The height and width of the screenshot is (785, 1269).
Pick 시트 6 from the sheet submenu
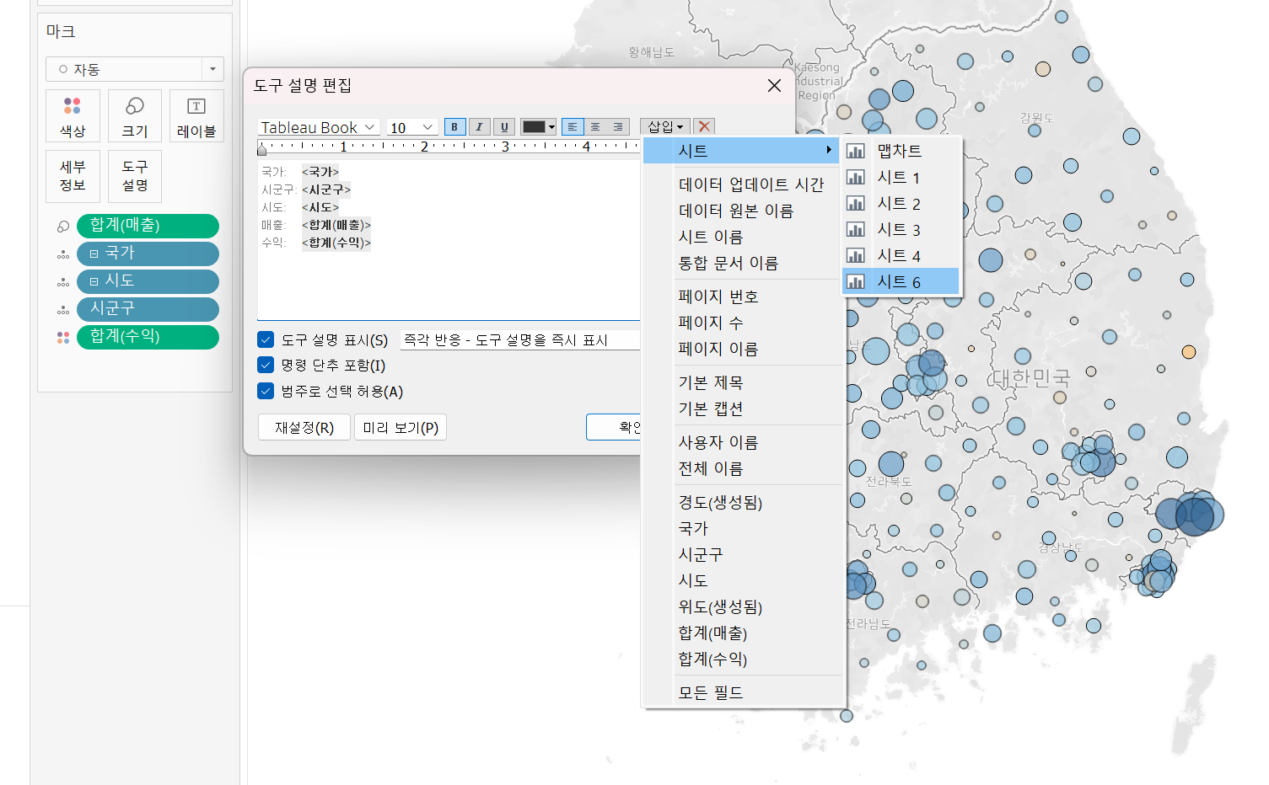pyautogui.click(x=901, y=281)
